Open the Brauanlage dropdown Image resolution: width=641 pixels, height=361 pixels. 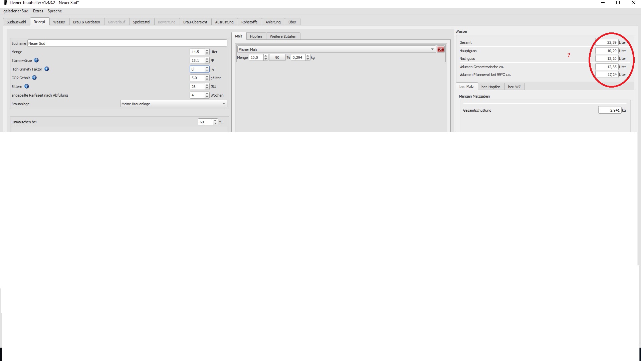(223, 104)
